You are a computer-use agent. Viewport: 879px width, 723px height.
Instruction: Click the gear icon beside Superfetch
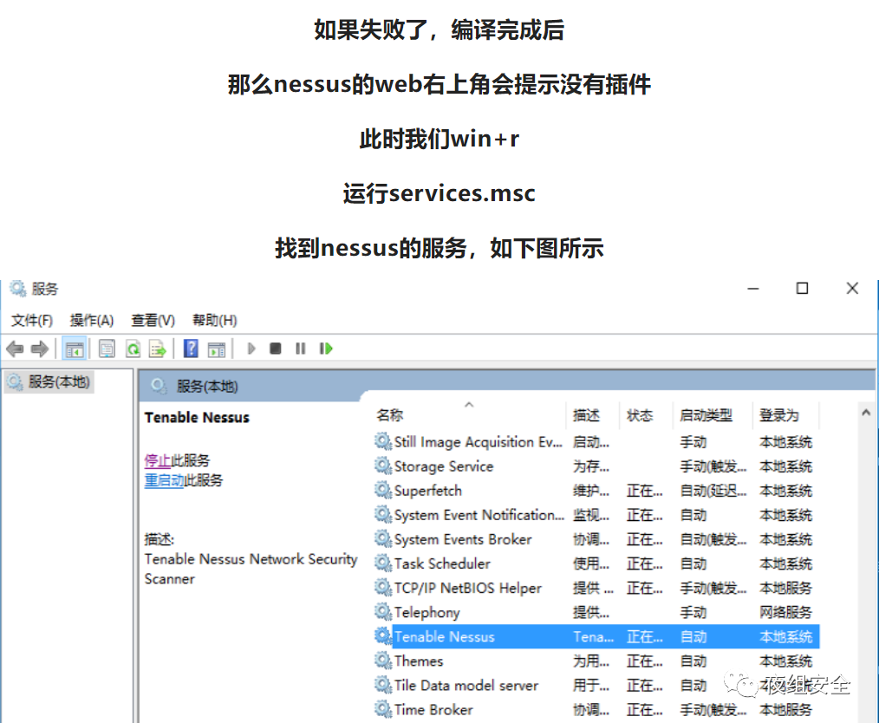coord(383,491)
